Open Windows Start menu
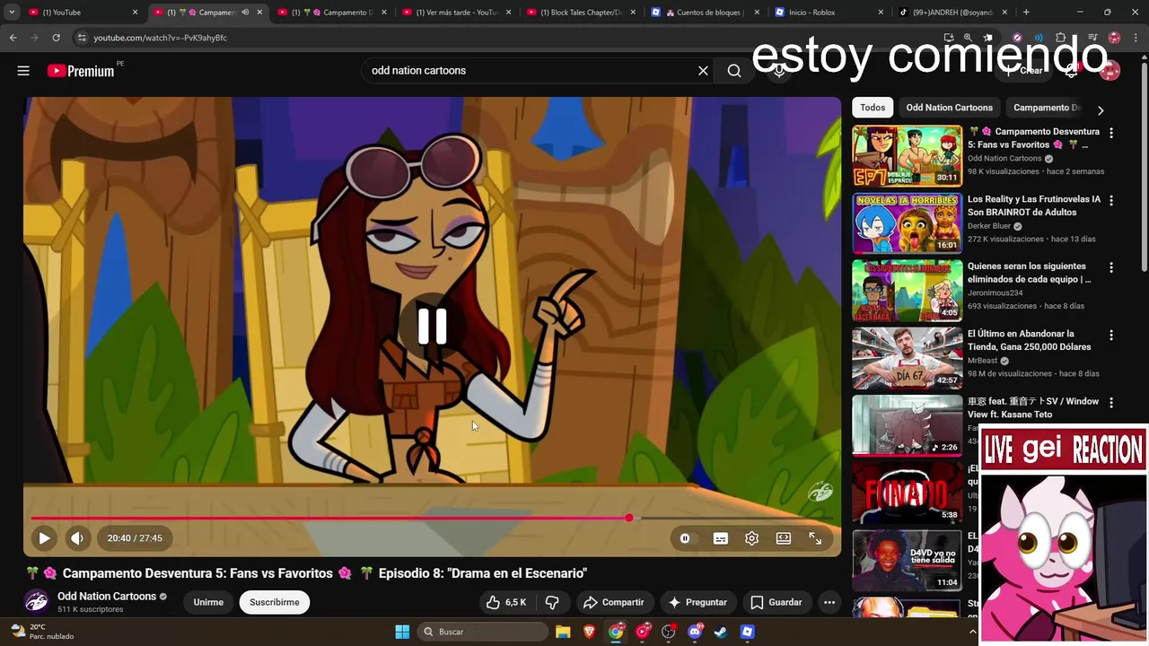The width and height of the screenshot is (1149, 646). (x=402, y=632)
